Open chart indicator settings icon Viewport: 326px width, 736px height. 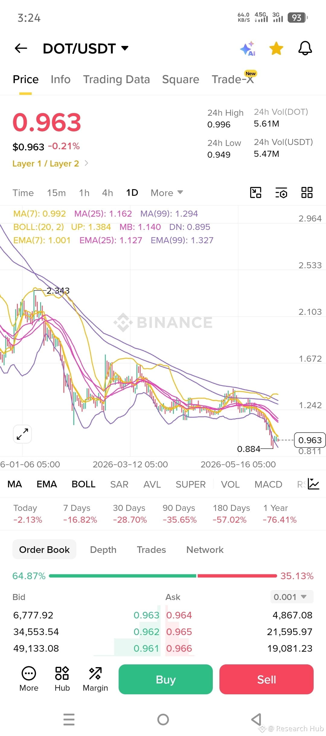281,192
